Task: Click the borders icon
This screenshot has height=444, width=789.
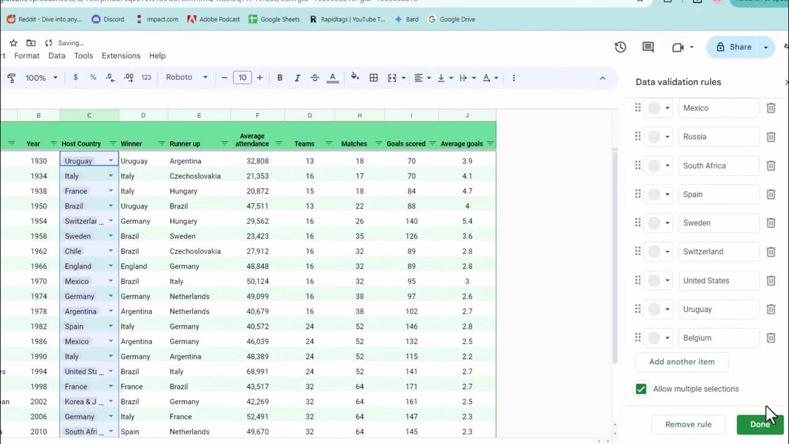Action: pos(374,78)
